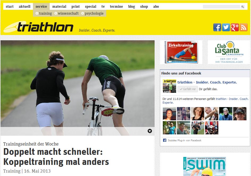Open the psychologie submenu item
The height and width of the screenshot is (176, 251).
pos(92,14)
